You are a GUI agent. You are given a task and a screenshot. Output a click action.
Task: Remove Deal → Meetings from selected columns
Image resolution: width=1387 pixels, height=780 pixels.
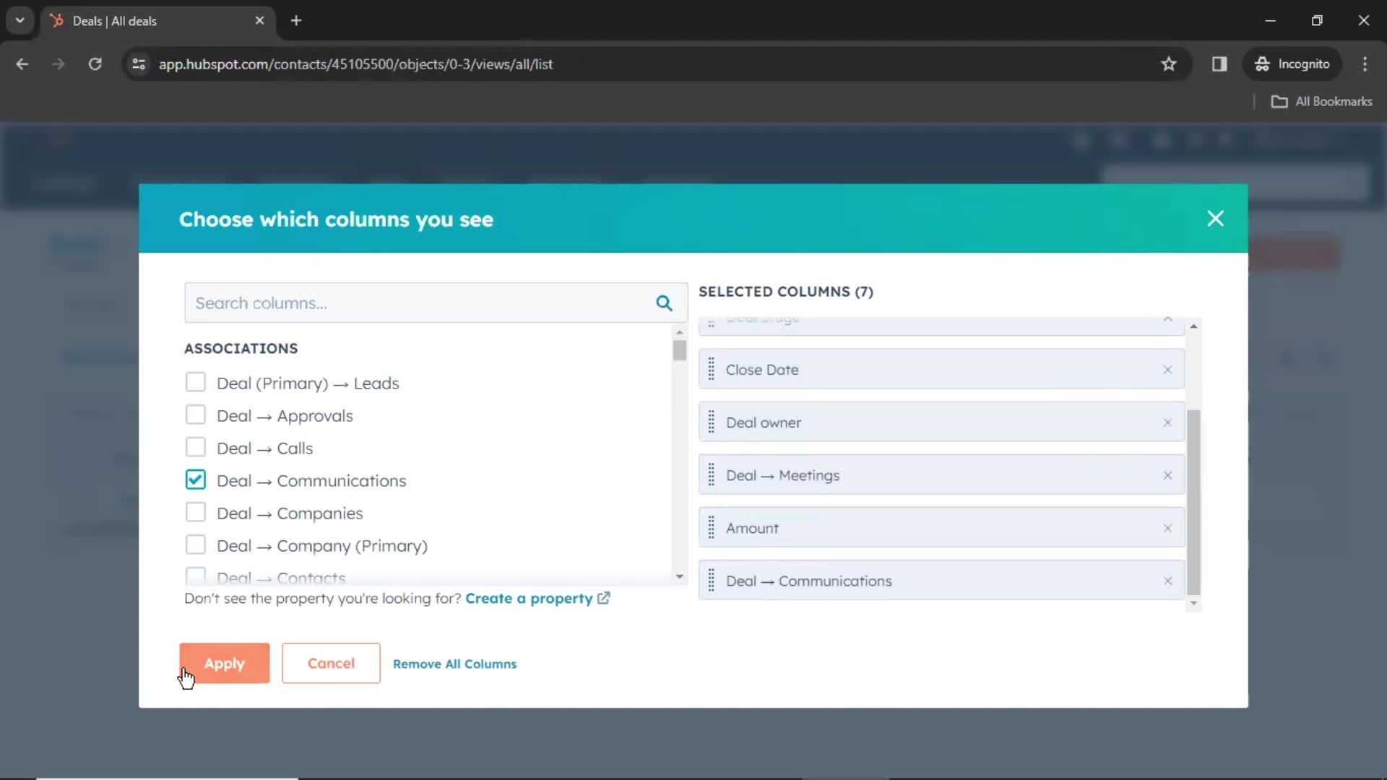1167,475
